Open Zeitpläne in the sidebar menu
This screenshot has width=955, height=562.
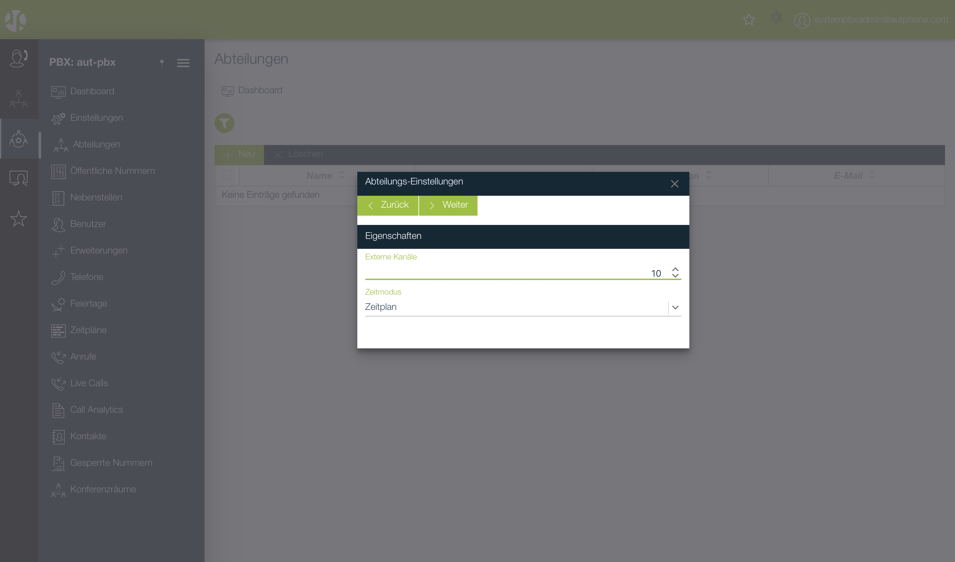click(x=88, y=330)
